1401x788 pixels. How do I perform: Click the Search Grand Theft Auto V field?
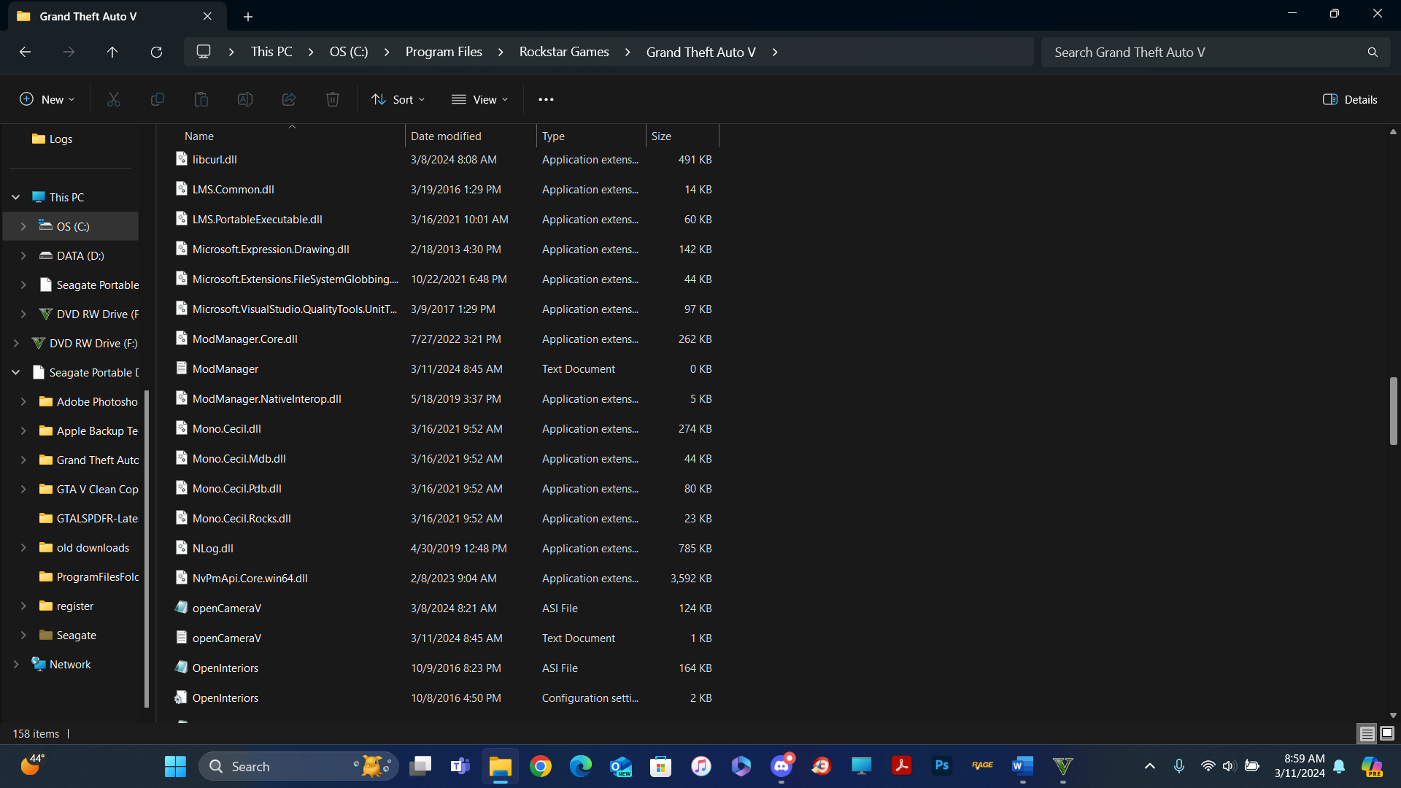[1204, 52]
